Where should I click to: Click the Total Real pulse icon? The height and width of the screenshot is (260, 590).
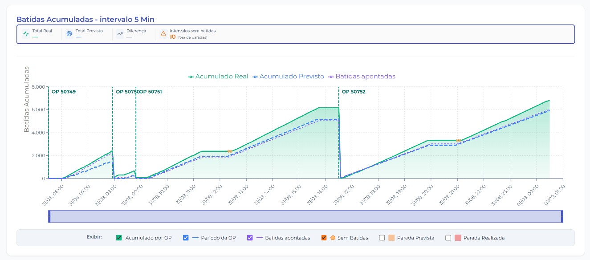coord(26,34)
